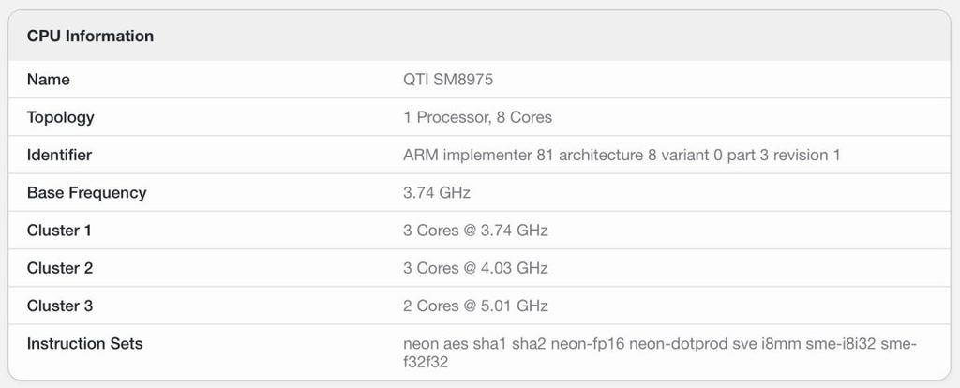
Task: Click the 3 Cores @ 4.03 GHz value
Action: coord(475,268)
